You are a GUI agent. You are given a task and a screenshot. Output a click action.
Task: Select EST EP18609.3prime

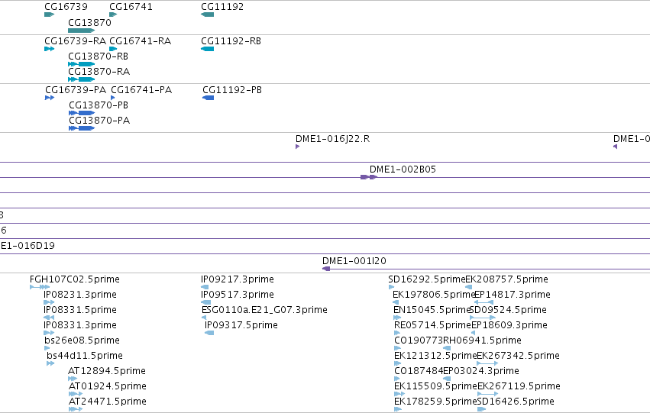pyautogui.click(x=509, y=325)
